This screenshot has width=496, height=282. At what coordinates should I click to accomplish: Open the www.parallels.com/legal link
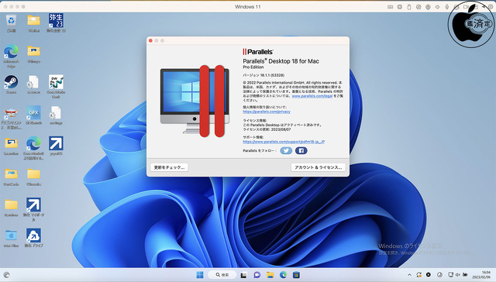pos(312,96)
